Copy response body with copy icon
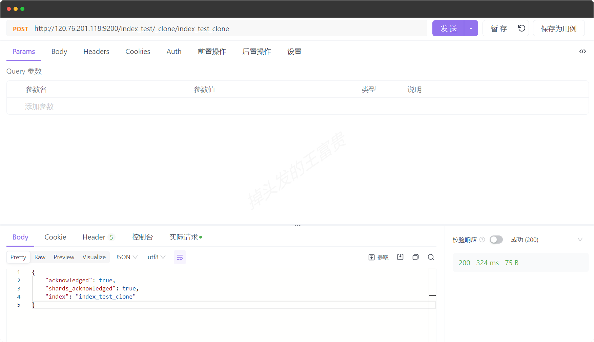The width and height of the screenshot is (594, 342). point(415,257)
